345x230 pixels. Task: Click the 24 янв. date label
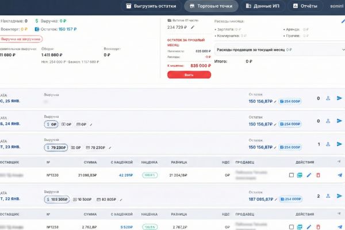10,124
